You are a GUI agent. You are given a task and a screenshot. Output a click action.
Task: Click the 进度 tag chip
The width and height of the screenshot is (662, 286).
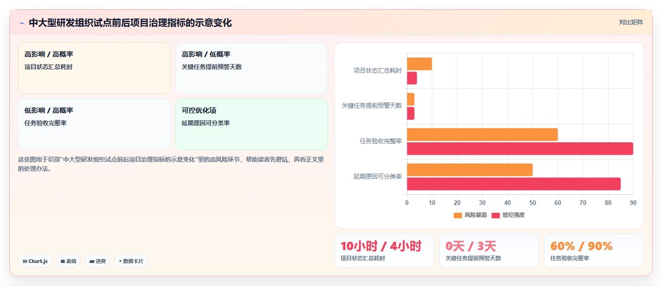(x=97, y=261)
